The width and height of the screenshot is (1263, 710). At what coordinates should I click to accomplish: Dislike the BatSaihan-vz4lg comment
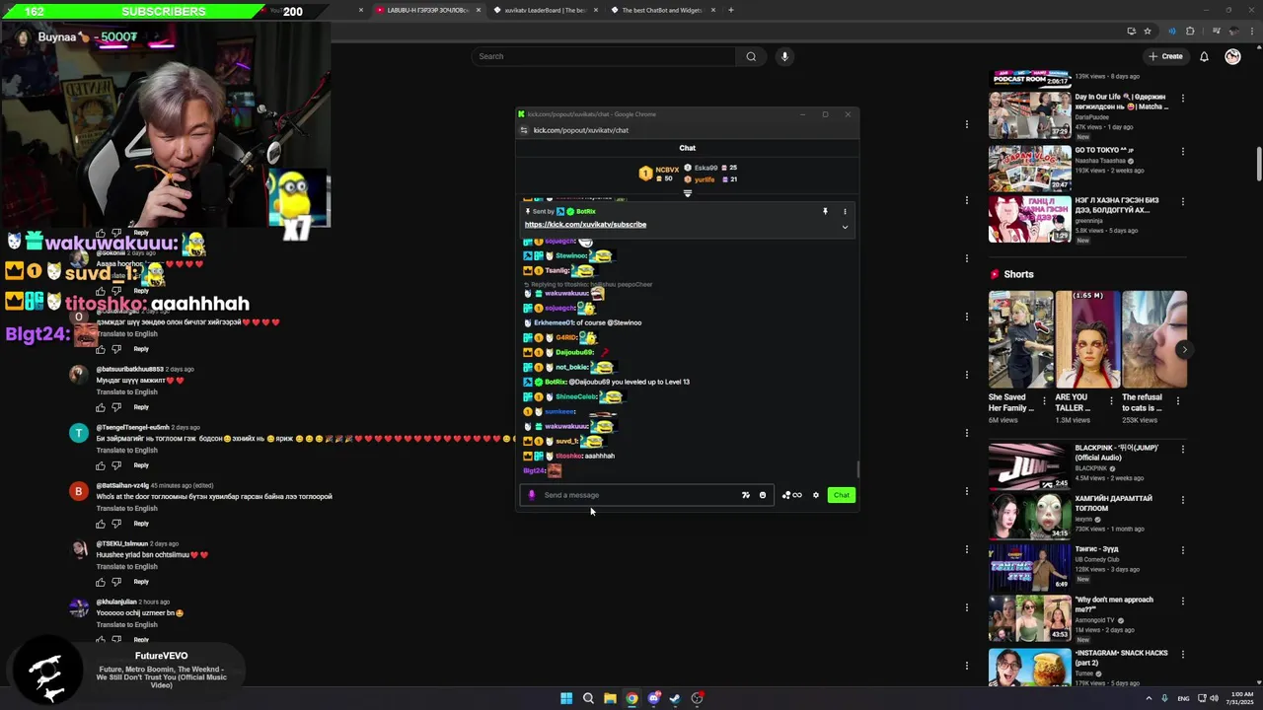tap(117, 524)
